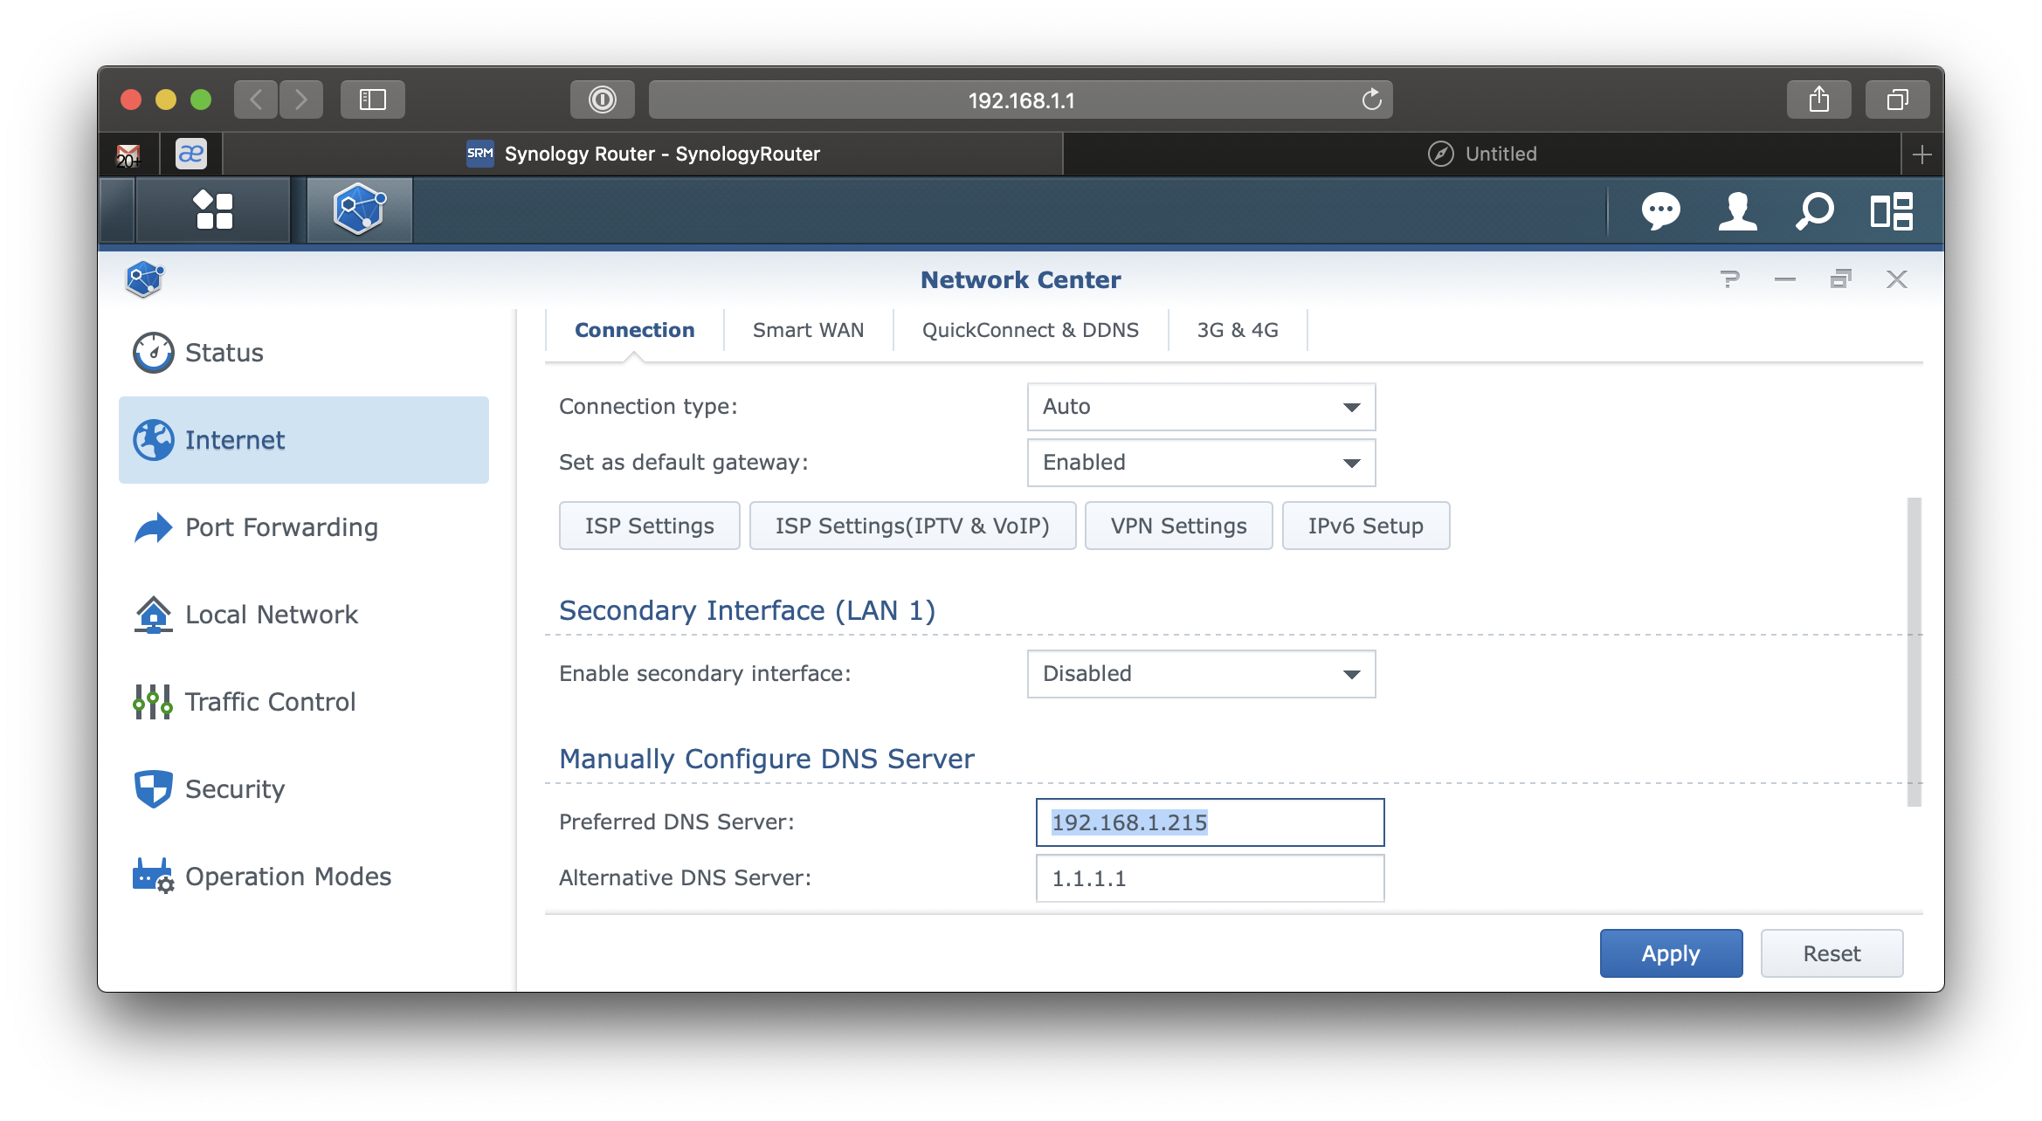Screen dimensions: 2042x1121
Task: Switch to QuickConnect & DDNS tab
Action: 1031,328
